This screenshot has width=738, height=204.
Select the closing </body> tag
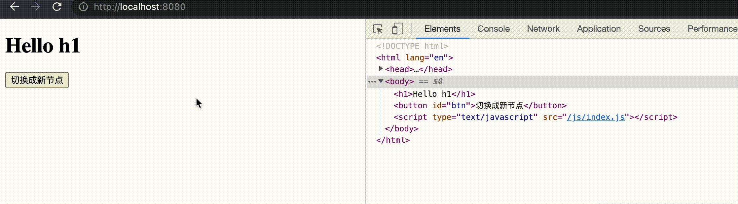coord(401,129)
